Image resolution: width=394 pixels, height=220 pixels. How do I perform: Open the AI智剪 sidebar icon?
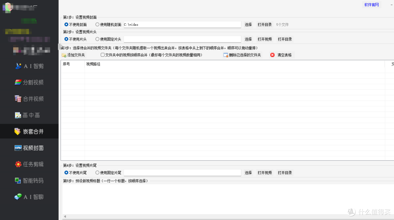[x=18, y=66]
